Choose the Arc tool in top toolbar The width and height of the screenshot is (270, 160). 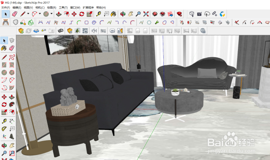tap(35, 14)
